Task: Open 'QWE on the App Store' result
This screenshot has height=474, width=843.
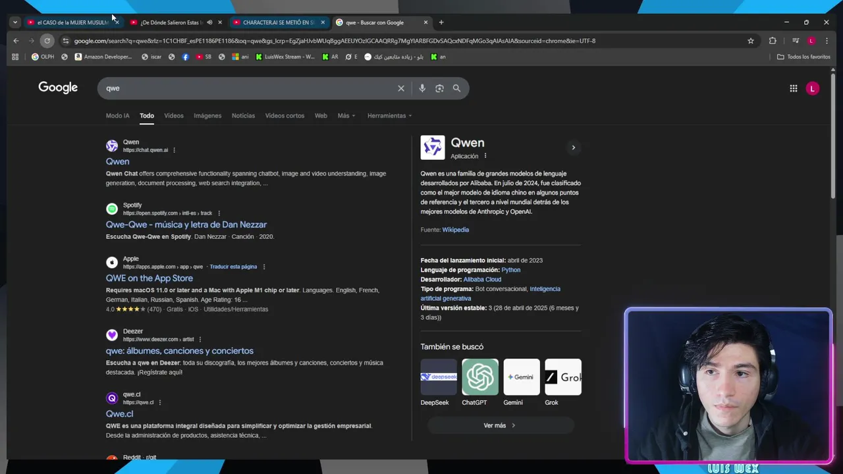Action: [150, 278]
